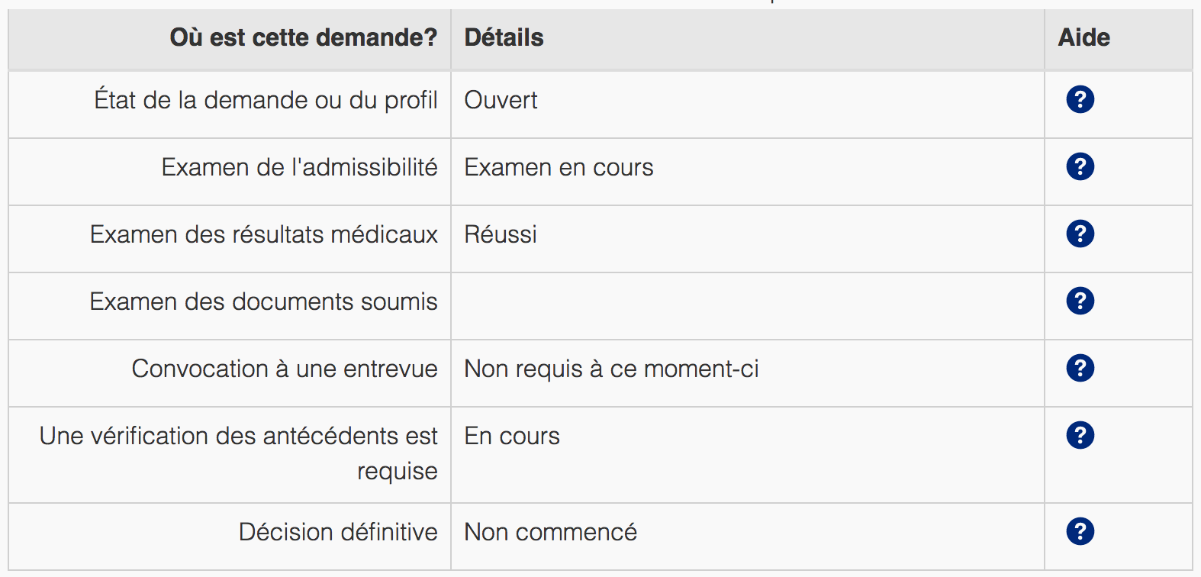Open help for Convocation à une entrevue
1201x577 pixels.
click(1080, 368)
